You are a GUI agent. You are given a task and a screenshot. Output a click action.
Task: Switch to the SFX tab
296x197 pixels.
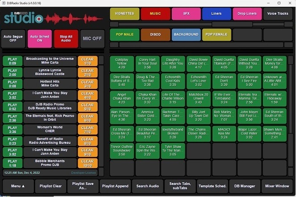[186, 13]
